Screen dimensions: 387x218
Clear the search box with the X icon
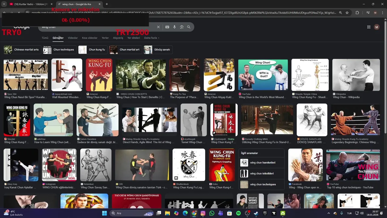158,27
